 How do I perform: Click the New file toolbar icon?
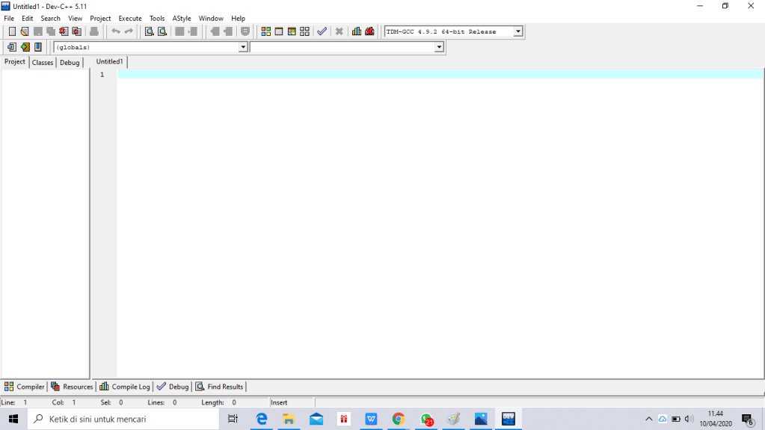[12, 31]
